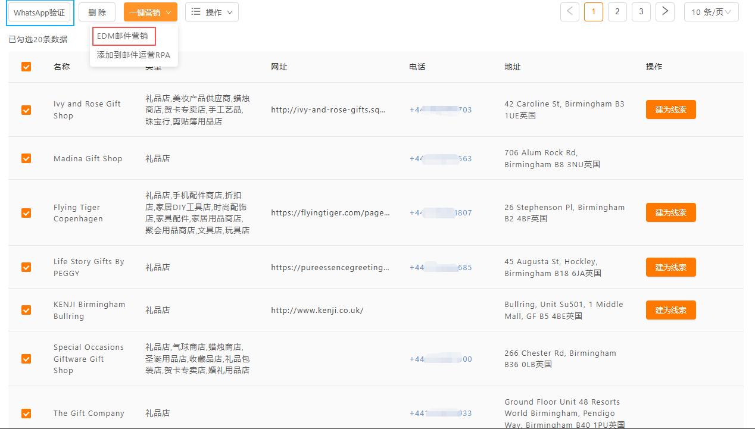Viewport: 755px width, 429px height.
Task: Select EDM邮件营销 menu option
Action: (123, 36)
